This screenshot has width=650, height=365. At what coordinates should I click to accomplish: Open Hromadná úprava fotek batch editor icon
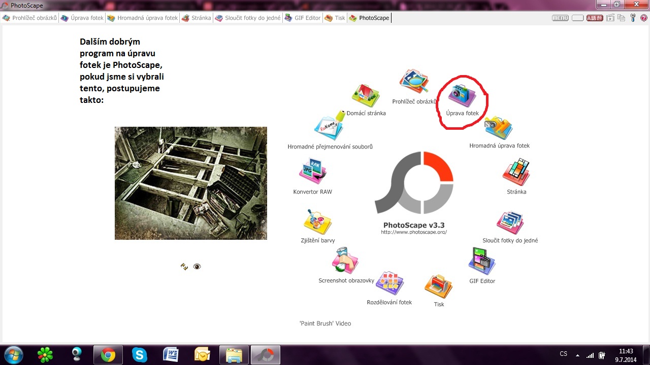[499, 128]
